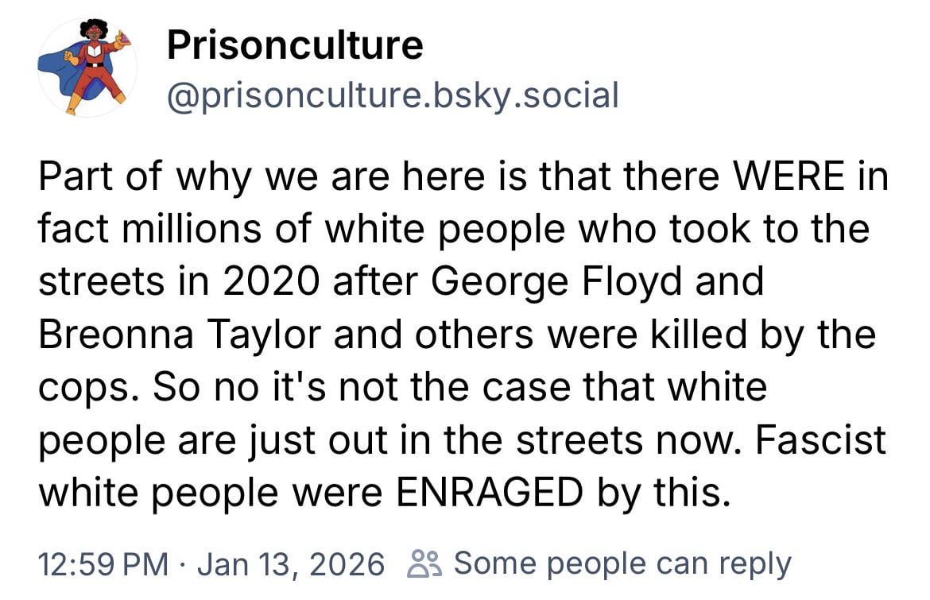Click the opening words "Part of why"
The image size is (930, 600).
132,178
